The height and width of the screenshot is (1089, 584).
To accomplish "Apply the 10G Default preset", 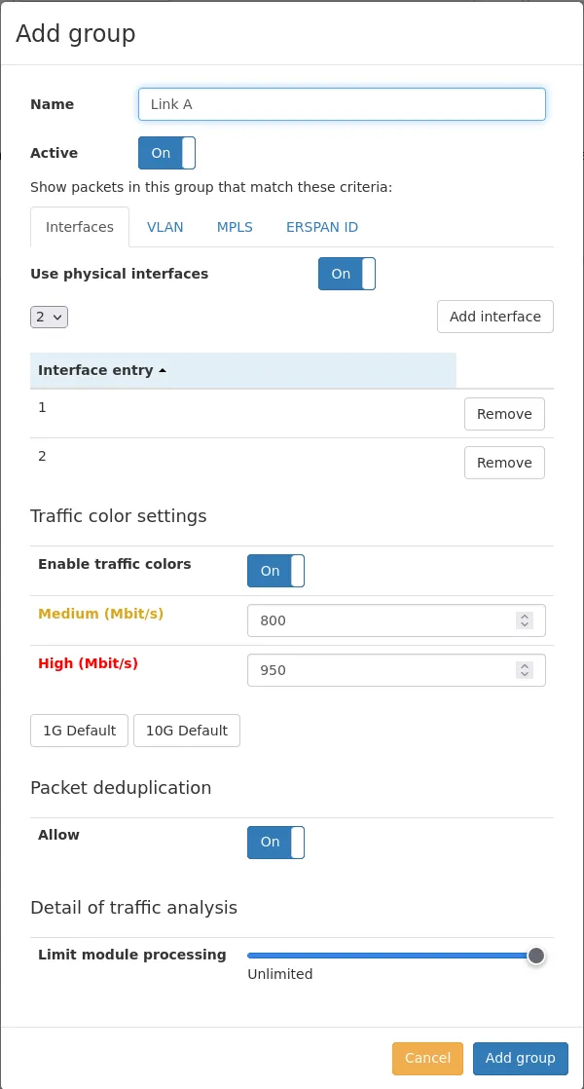I will coord(187,731).
